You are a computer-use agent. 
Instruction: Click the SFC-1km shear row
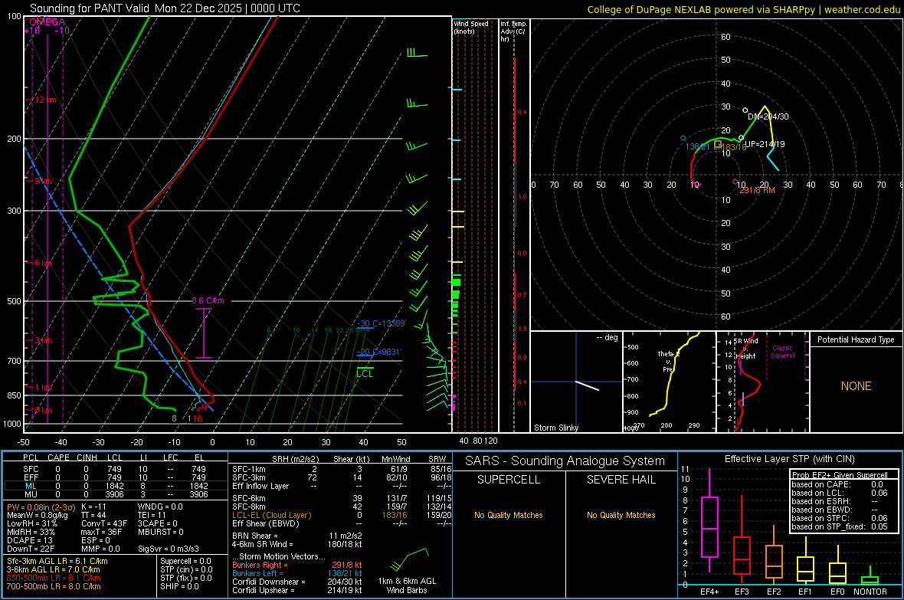click(342, 469)
